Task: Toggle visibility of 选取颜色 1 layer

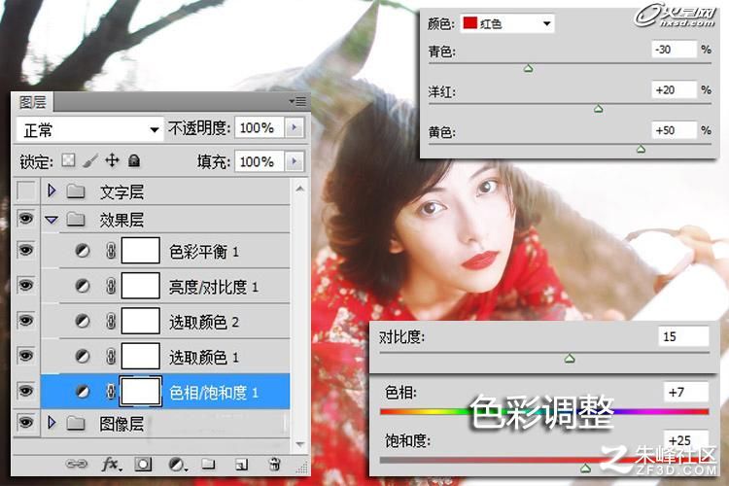Action: [x=25, y=356]
